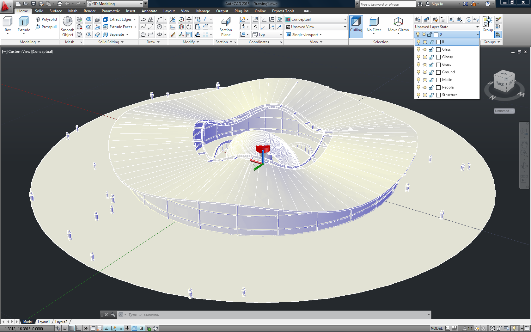Click the Unnamed UCS button below ViewCube

(504, 111)
